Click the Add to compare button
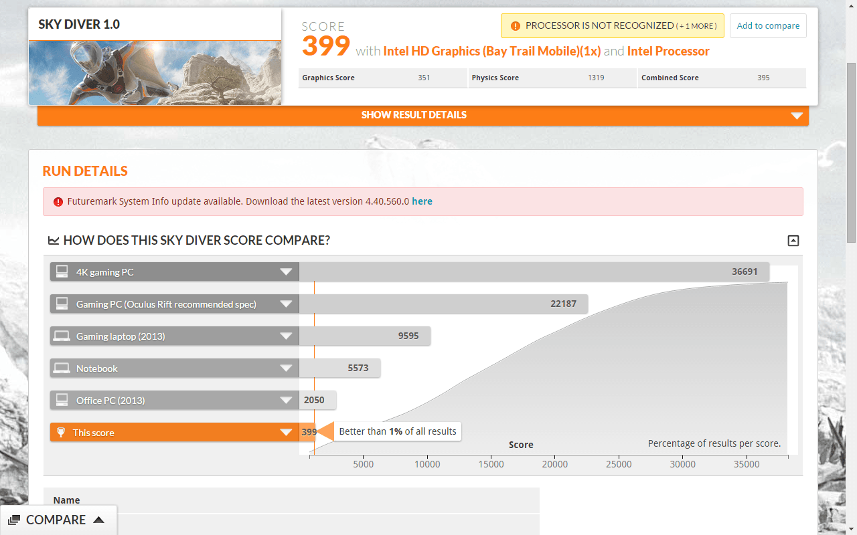This screenshot has height=535, width=857. [768, 26]
